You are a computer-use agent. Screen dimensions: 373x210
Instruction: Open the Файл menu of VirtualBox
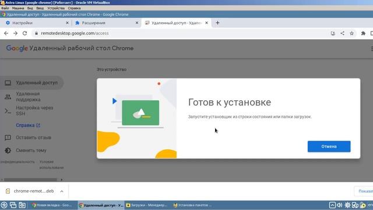pyautogui.click(x=5, y=8)
